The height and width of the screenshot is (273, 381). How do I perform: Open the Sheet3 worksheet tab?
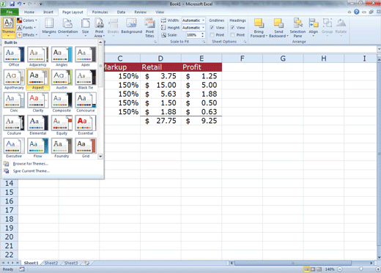[71, 263]
